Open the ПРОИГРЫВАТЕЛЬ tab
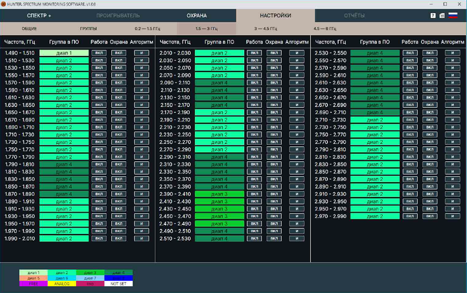 coord(118,15)
